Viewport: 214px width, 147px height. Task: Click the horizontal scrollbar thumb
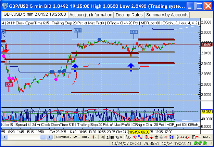43,137
